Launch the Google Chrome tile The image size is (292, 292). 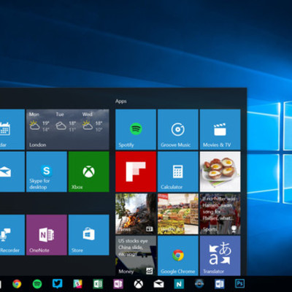click(178, 255)
